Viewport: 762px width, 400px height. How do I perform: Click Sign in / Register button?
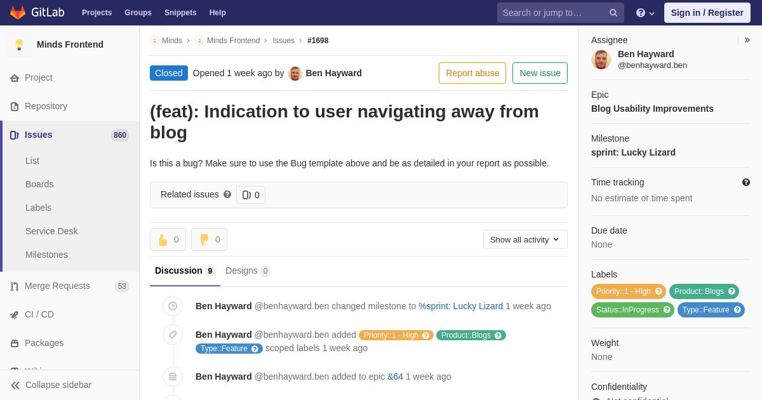[x=707, y=13]
